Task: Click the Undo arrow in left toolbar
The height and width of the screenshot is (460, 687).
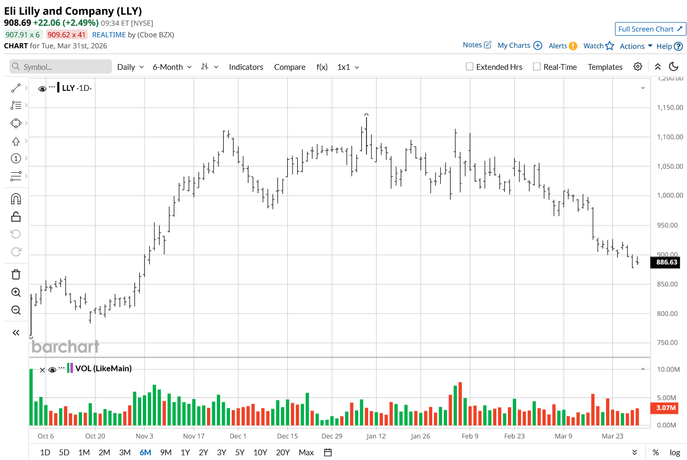Action: click(16, 234)
